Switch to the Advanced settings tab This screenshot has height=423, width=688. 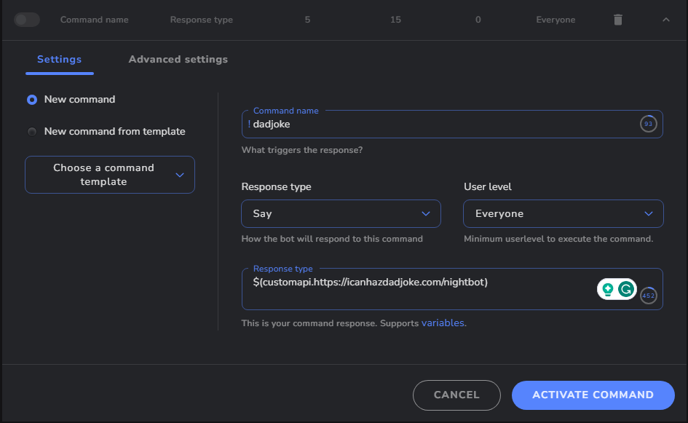point(178,59)
